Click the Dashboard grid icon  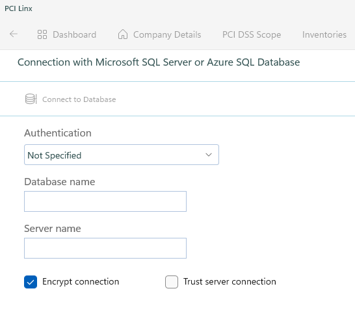pos(42,34)
